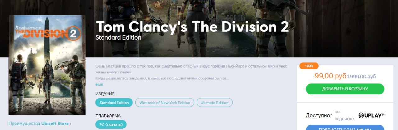Click the по подписке subscription text
The height and width of the screenshot is (130, 398).
coord(344,115)
